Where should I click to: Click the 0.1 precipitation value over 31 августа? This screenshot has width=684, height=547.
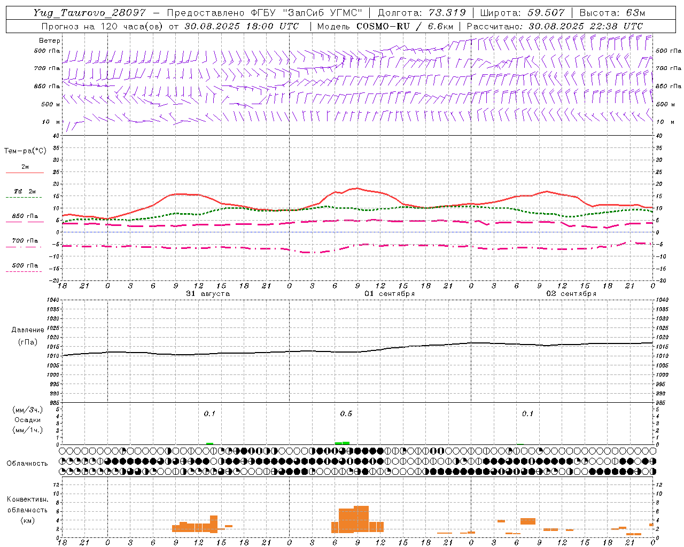pos(209,414)
